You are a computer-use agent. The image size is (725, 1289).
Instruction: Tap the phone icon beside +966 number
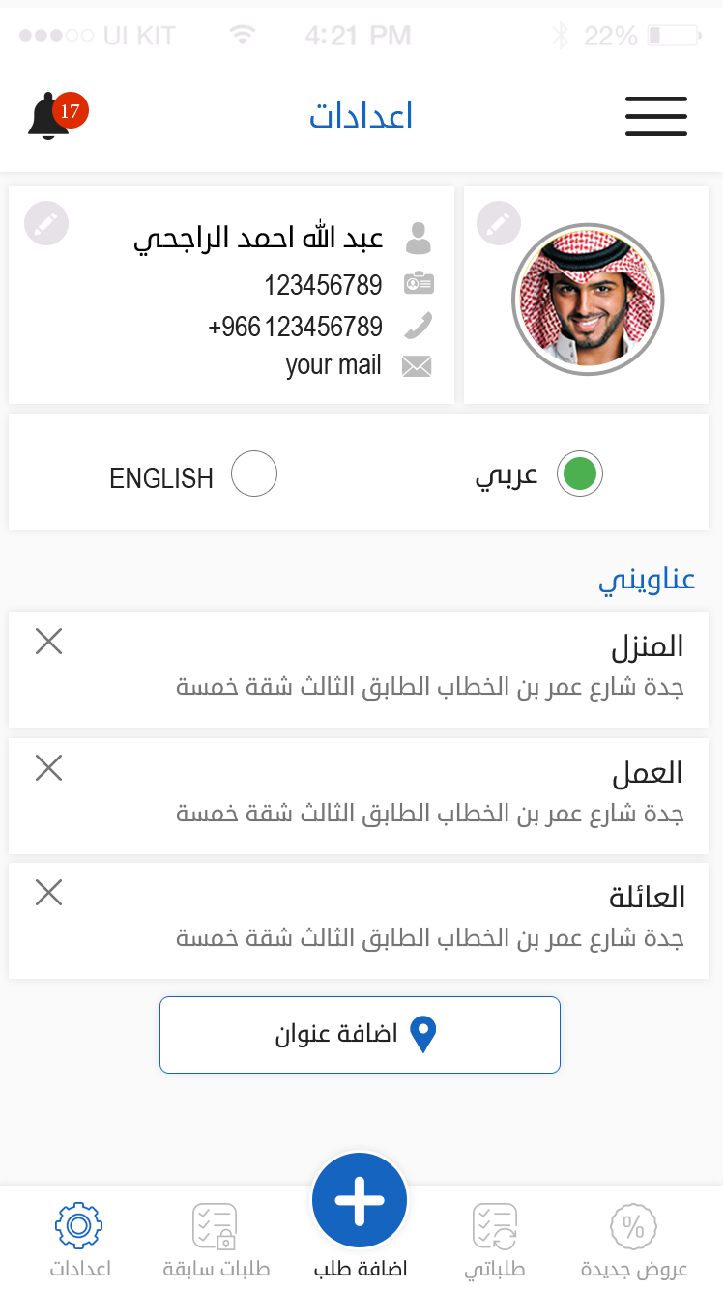[418, 327]
